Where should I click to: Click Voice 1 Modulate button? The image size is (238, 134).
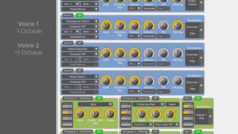click(x=149, y=9)
